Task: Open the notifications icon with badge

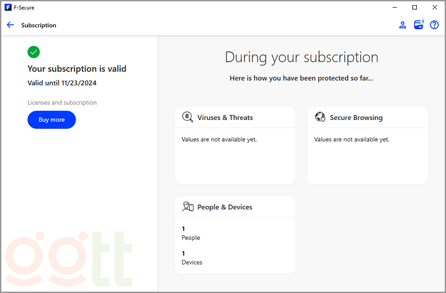Action: pos(418,25)
